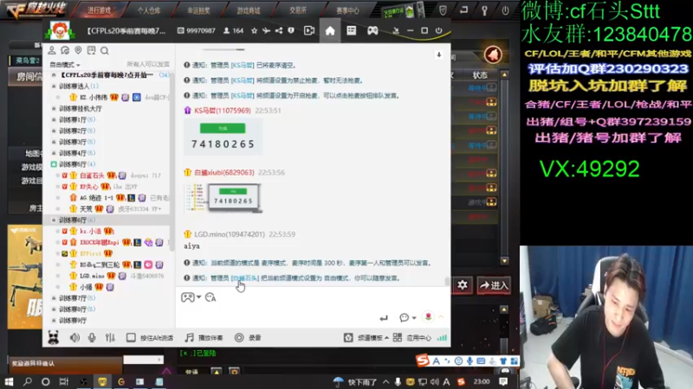Send a flower gift icon
This screenshot has width=693, height=389.
pos(428,316)
